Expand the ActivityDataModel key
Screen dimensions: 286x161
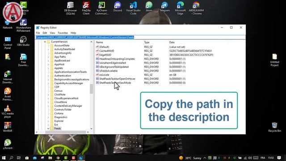(49, 49)
